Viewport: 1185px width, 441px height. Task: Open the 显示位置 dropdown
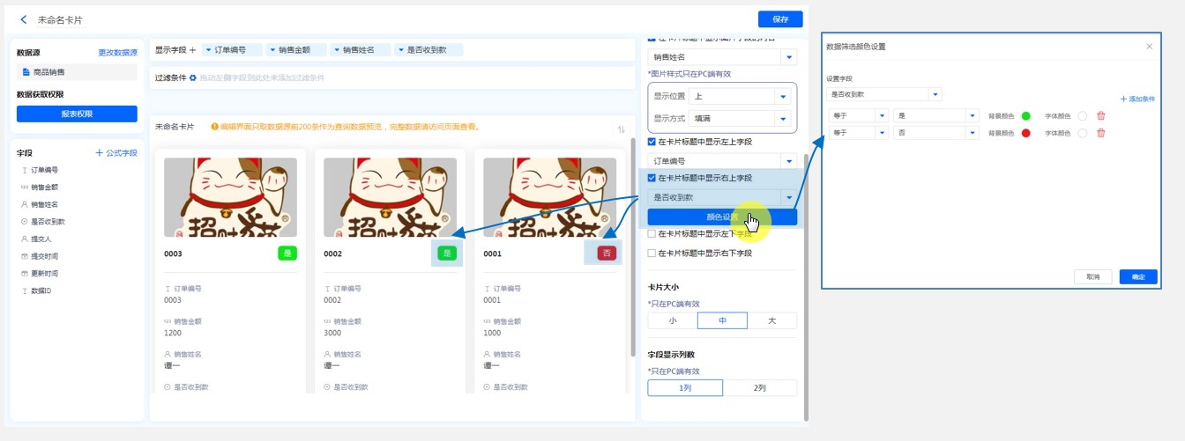coord(781,96)
